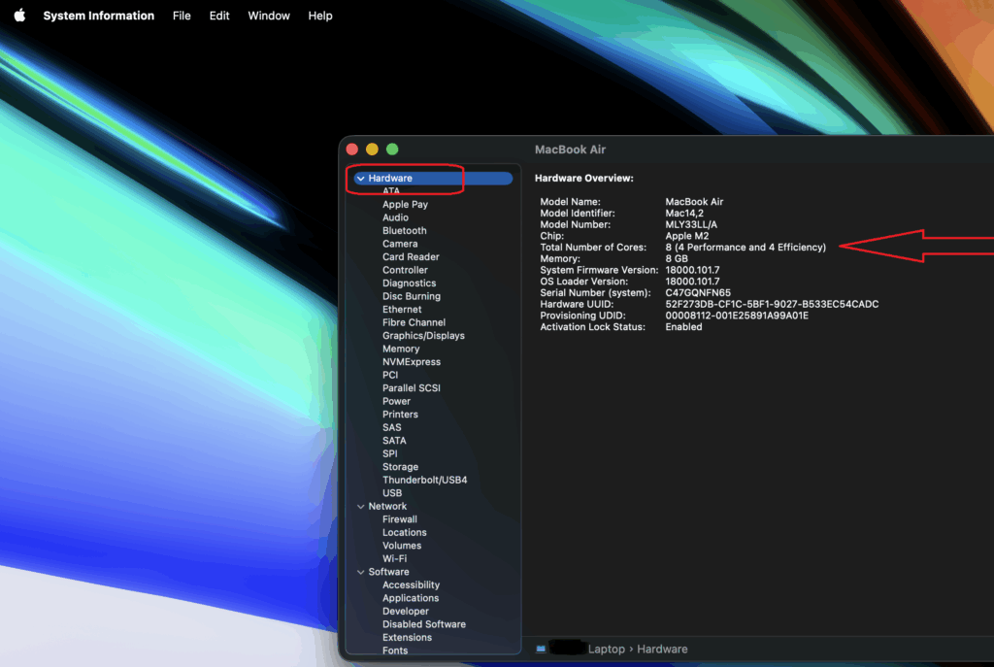This screenshot has height=667, width=994.
Task: Click the Provisioning UDID value
Action: pos(737,316)
